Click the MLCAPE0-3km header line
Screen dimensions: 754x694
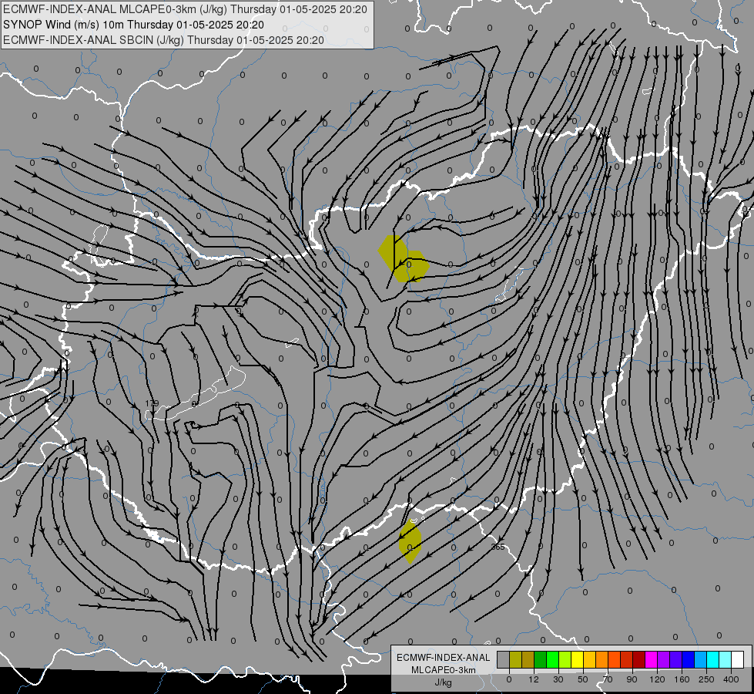pos(185,9)
